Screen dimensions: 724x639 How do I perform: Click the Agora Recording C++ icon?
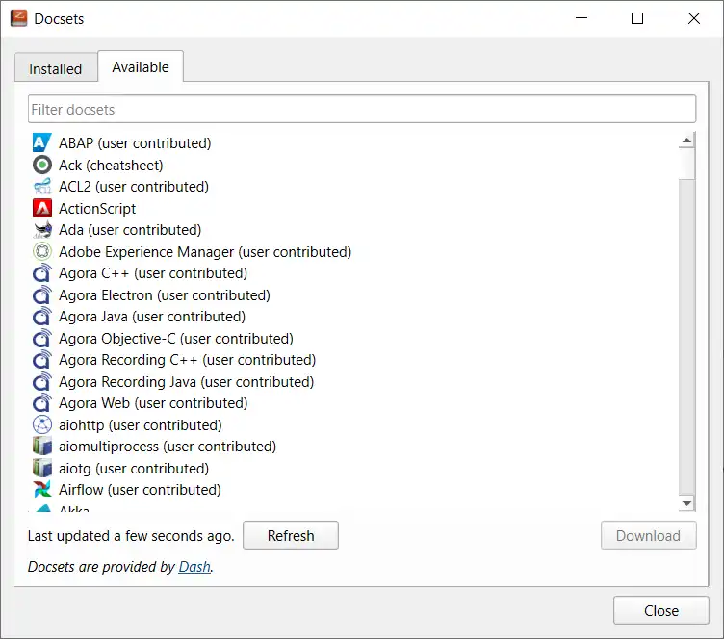(x=42, y=360)
